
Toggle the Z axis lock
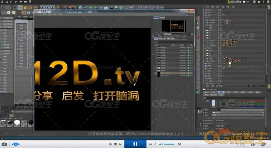point(52,8)
